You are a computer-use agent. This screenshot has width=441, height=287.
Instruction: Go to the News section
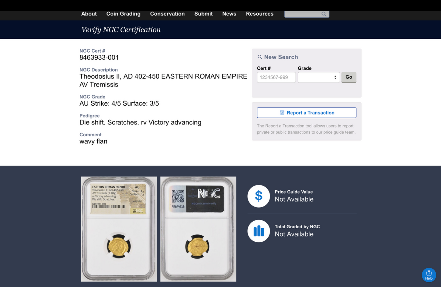[x=229, y=14]
